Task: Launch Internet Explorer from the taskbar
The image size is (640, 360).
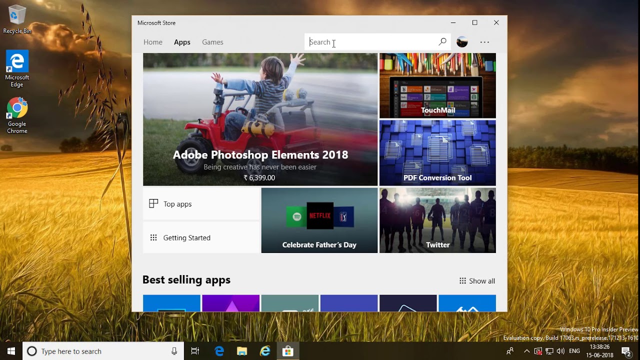Action: 265,351
